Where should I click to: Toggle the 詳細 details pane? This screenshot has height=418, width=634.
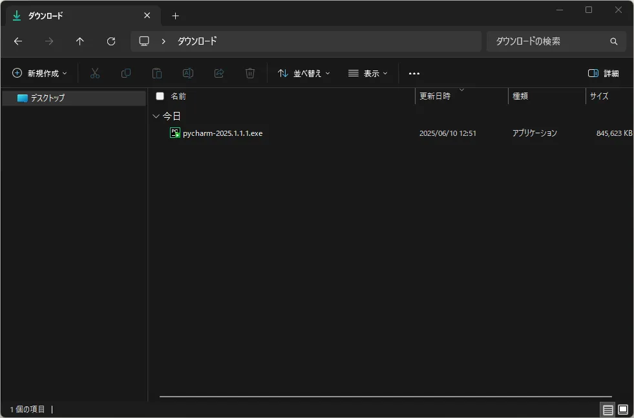tap(603, 73)
